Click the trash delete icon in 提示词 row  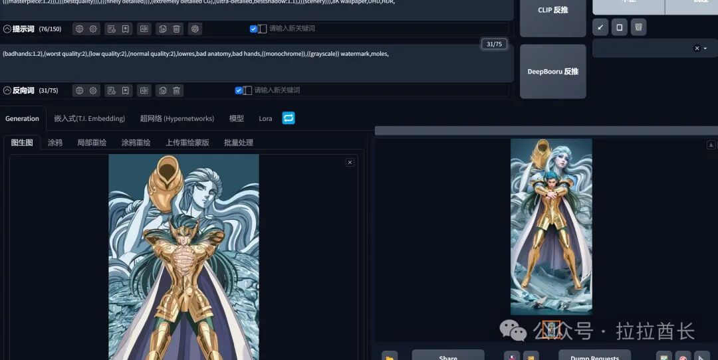(176, 29)
